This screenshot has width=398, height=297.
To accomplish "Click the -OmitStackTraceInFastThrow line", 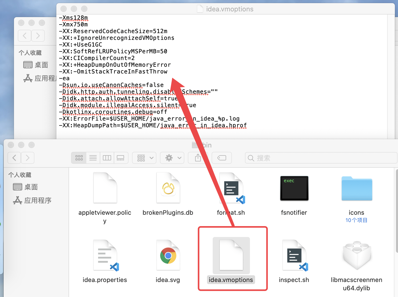I will tap(113, 71).
